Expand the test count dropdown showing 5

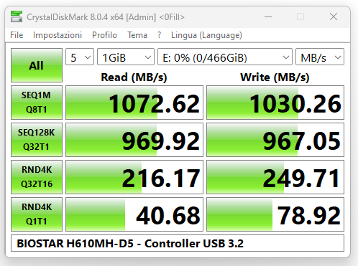click(x=80, y=57)
